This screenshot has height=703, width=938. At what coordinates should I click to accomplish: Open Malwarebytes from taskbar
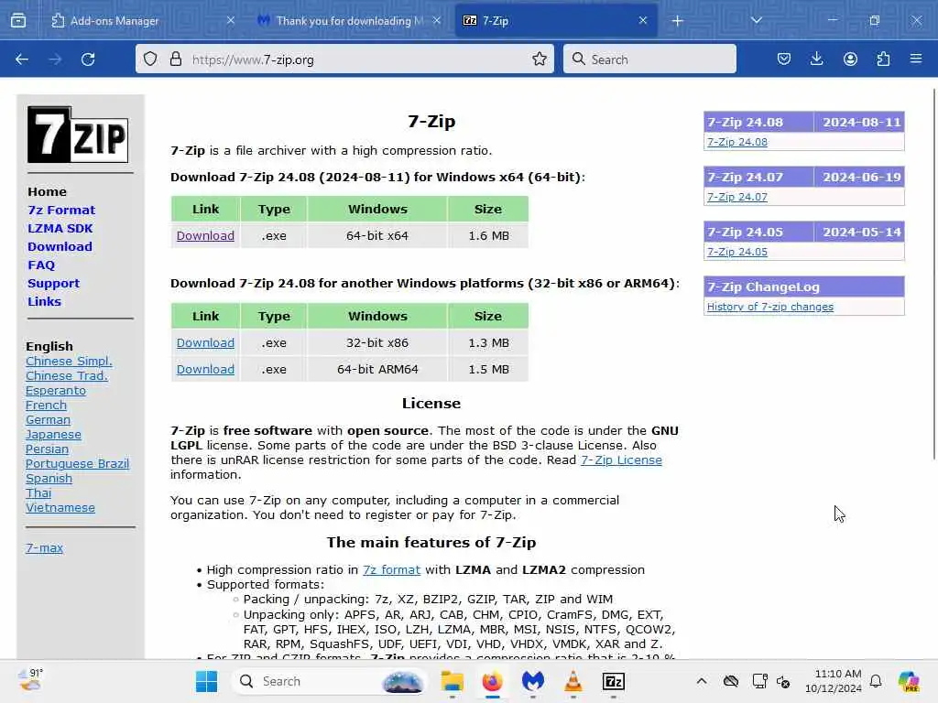click(x=533, y=681)
